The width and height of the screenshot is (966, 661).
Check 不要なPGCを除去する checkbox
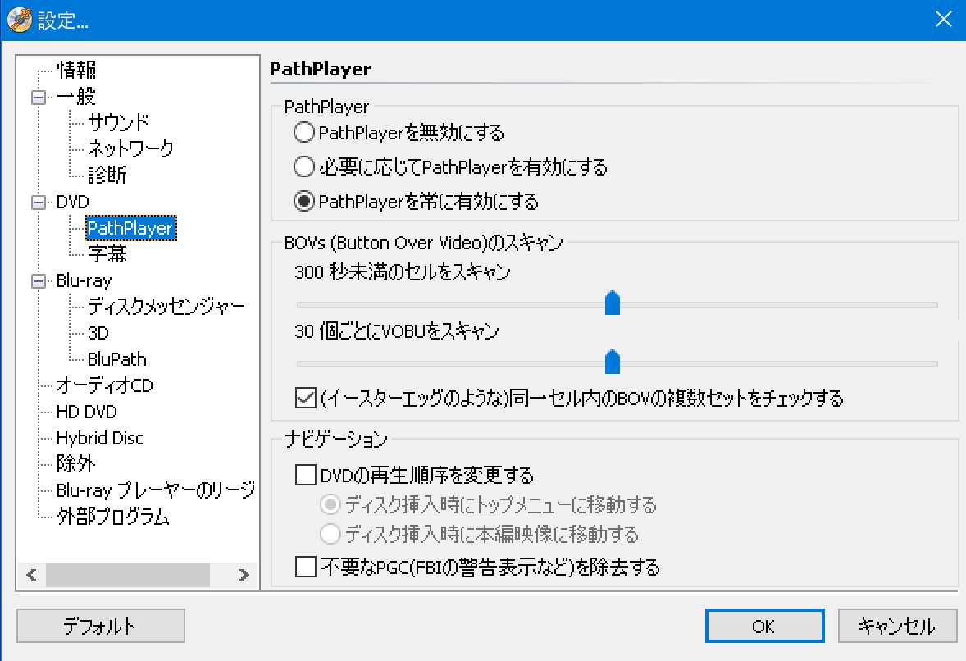306,567
